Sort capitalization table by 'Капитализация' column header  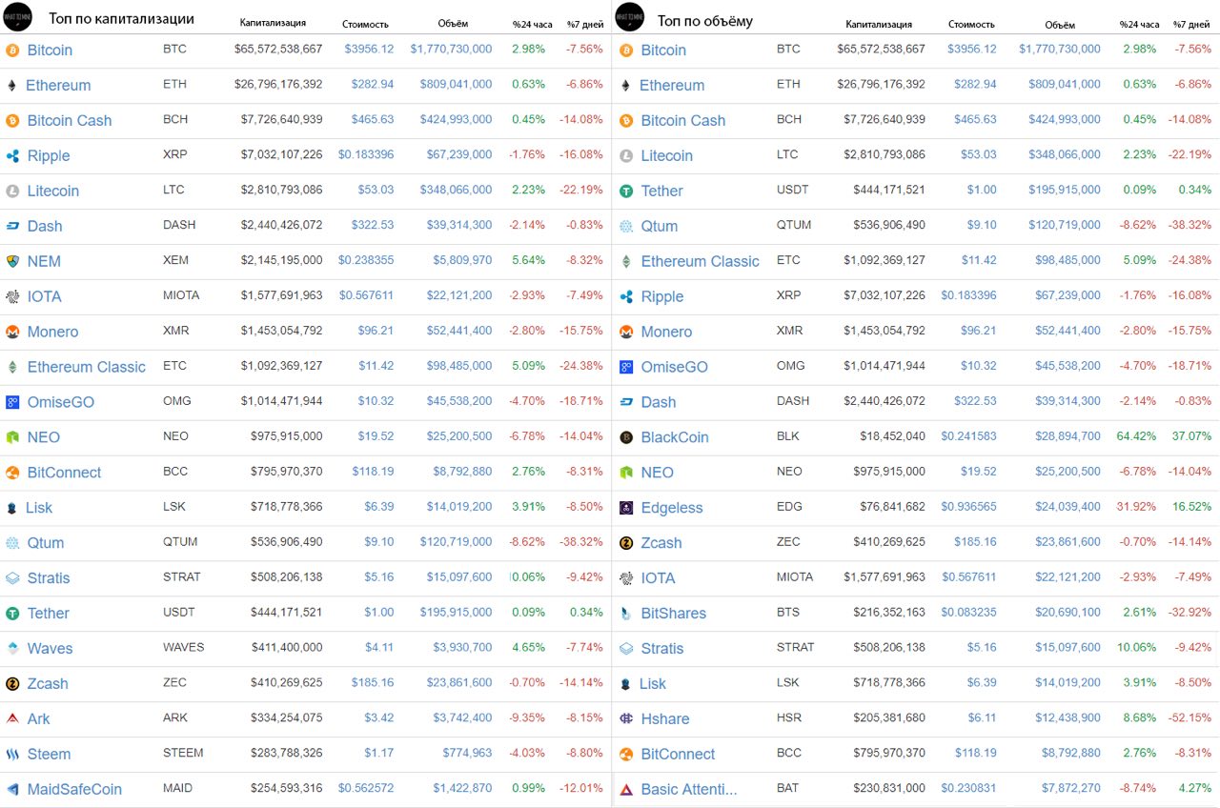[273, 24]
